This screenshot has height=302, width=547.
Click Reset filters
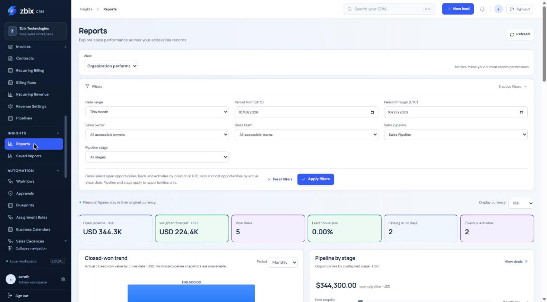coord(280,179)
